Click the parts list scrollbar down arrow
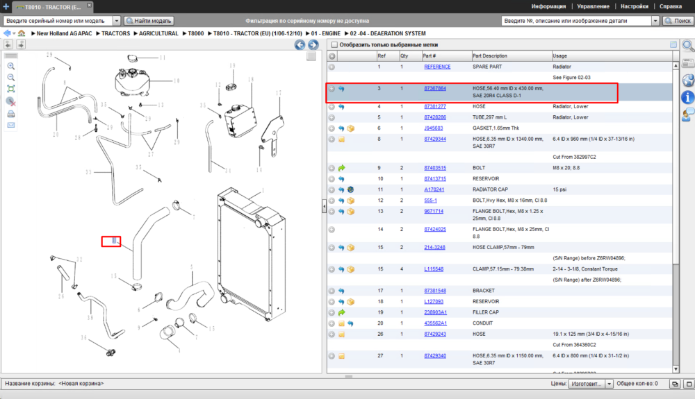Viewport: 695px width, 399px height. [x=676, y=369]
